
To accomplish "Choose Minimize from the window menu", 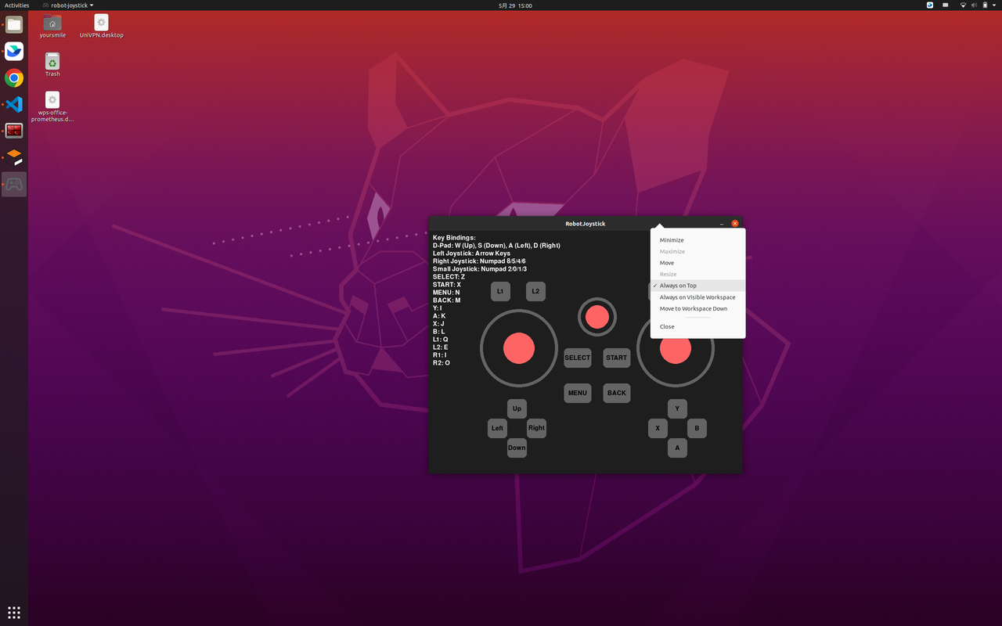I will coord(697,240).
